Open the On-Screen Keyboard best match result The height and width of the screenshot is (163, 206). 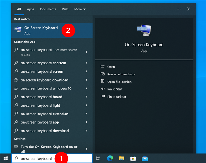tap(52, 30)
